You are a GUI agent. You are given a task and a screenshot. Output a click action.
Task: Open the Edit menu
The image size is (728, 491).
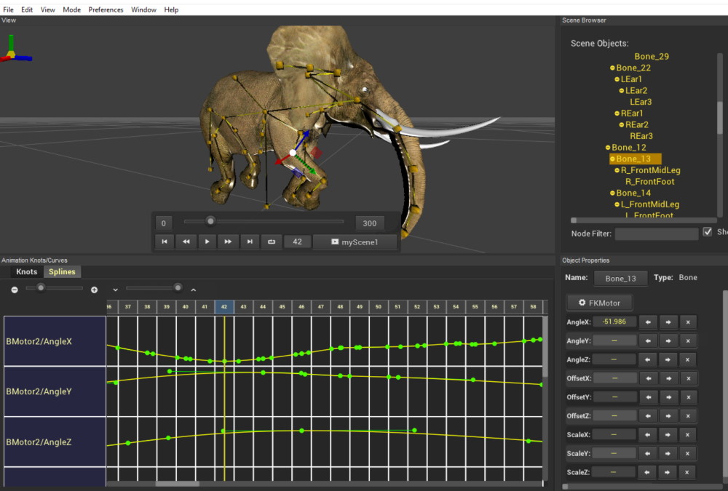click(x=27, y=9)
